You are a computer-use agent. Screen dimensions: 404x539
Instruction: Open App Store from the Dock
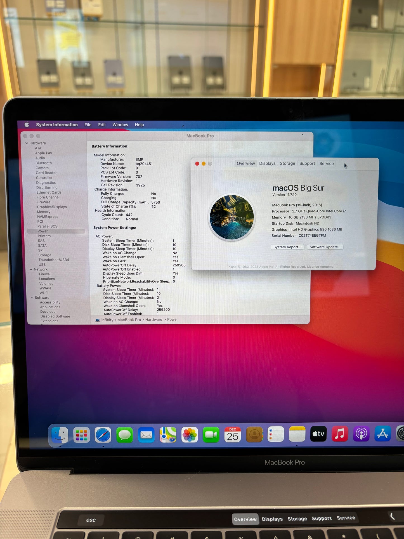point(382,434)
